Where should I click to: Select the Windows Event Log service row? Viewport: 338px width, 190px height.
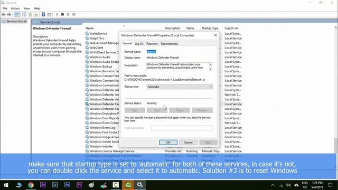tap(102, 128)
